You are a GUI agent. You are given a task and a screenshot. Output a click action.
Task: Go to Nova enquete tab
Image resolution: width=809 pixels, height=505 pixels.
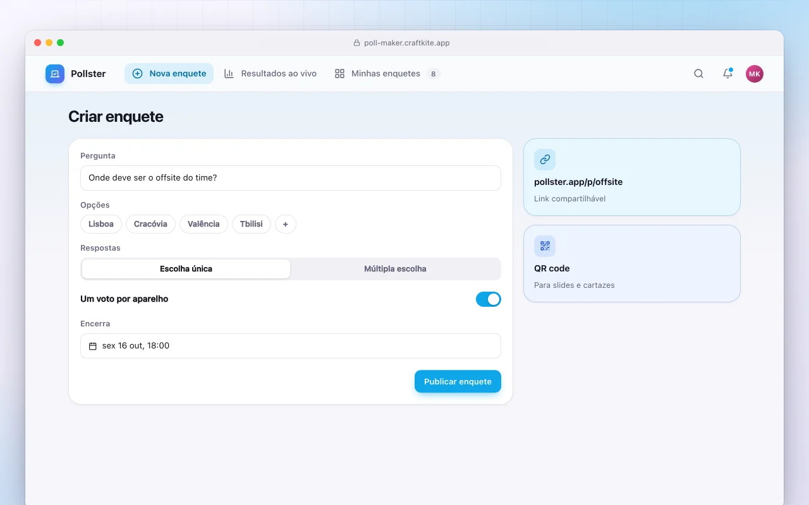pyautogui.click(x=169, y=74)
